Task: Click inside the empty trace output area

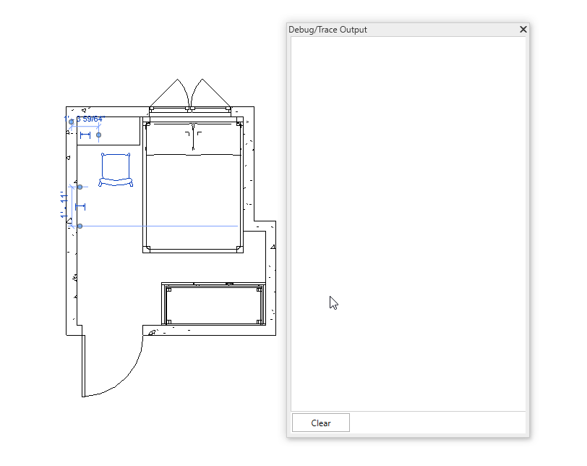Action: click(x=408, y=217)
